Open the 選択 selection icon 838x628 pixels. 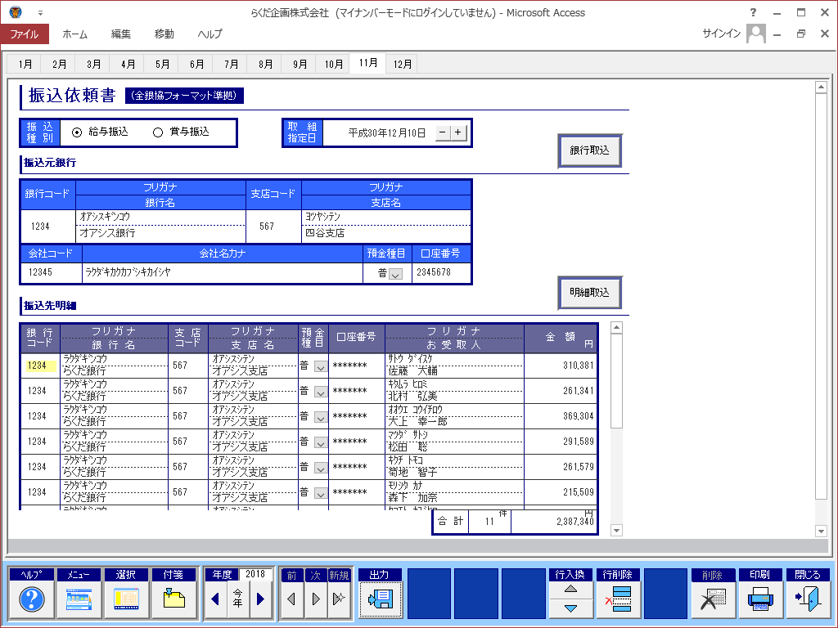[x=125, y=599]
